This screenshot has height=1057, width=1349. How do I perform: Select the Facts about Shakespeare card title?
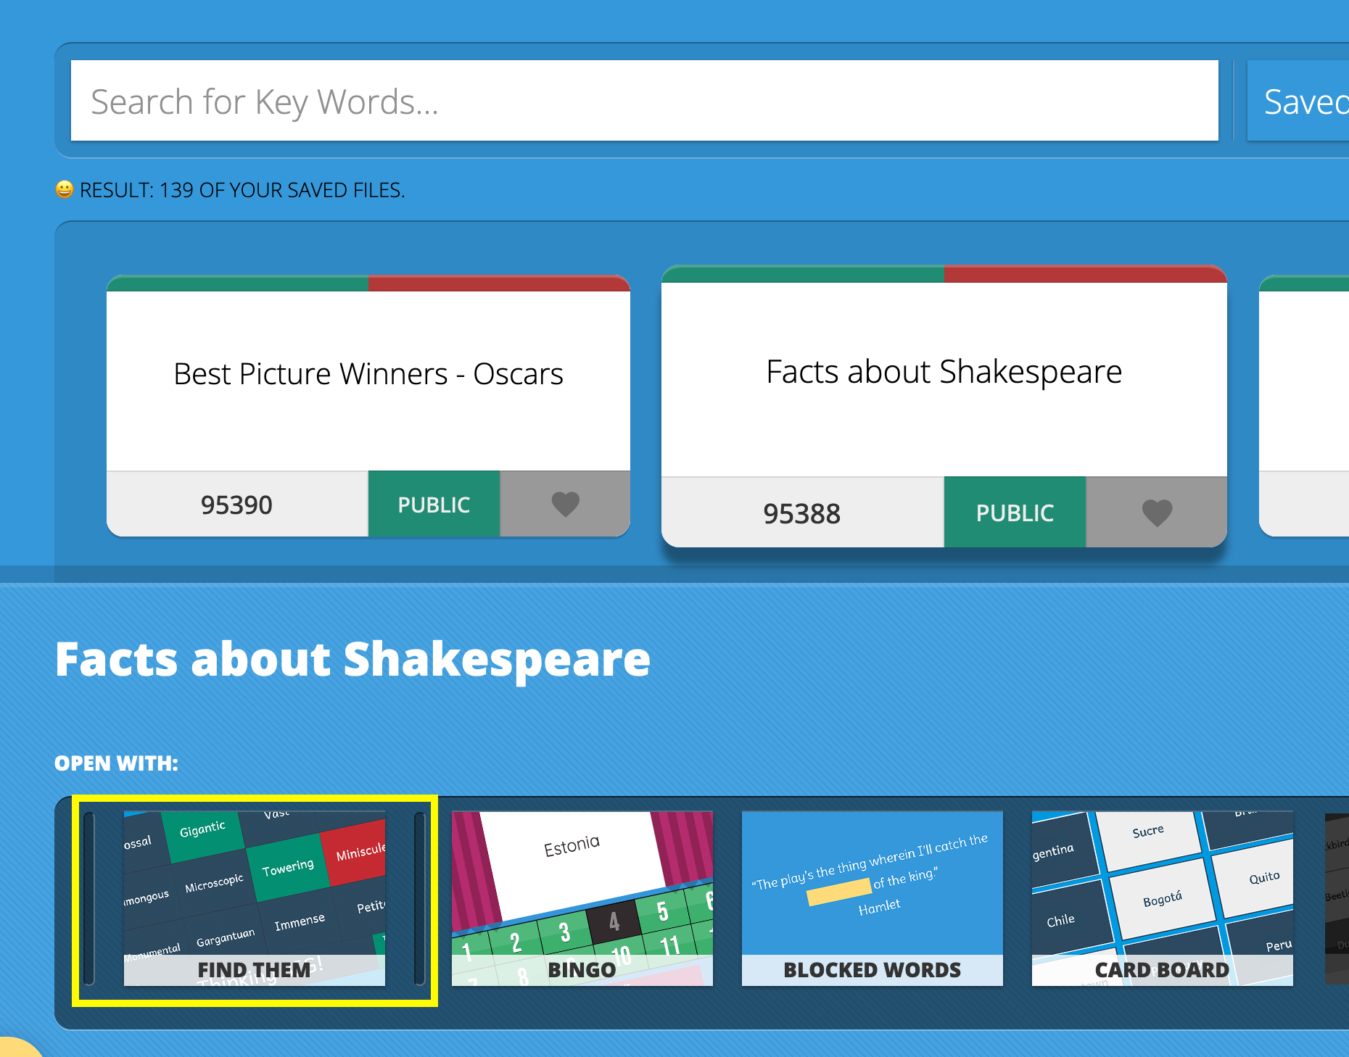(x=944, y=372)
